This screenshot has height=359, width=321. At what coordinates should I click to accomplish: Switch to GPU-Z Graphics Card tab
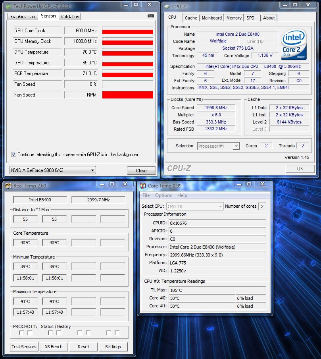click(x=23, y=17)
